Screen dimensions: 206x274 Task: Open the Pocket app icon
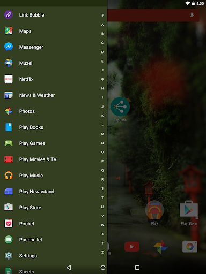(9, 224)
